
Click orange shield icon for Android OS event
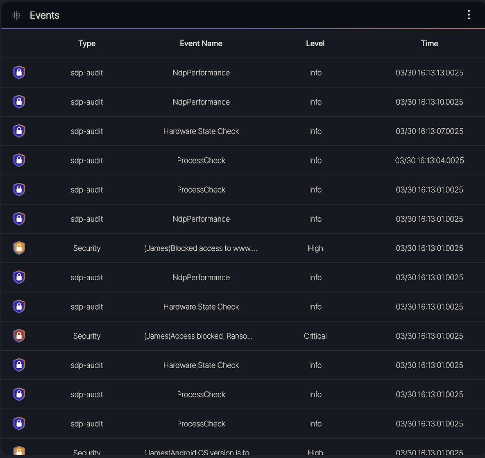(19, 451)
